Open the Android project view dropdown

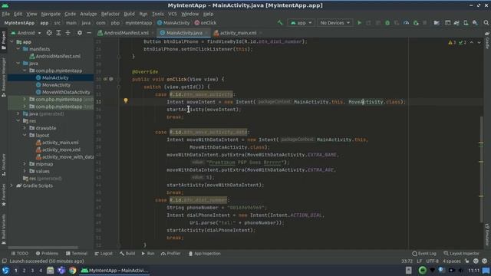(x=26, y=33)
